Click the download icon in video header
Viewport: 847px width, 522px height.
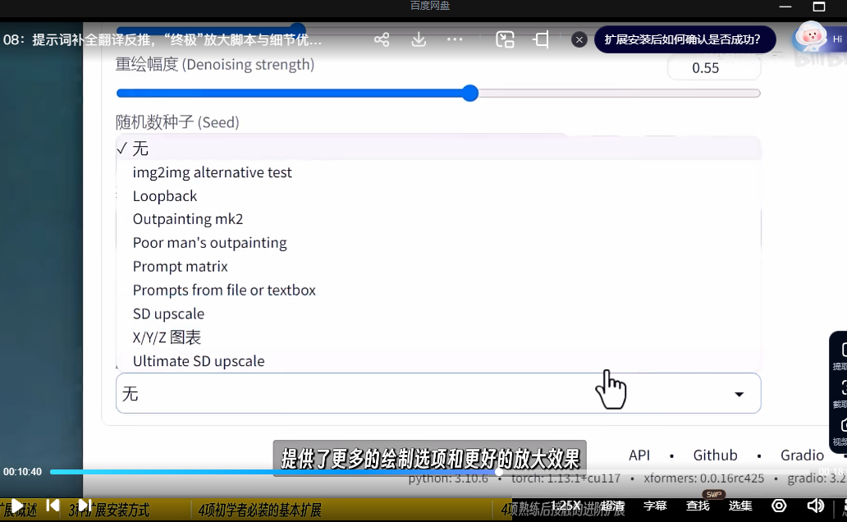click(x=419, y=39)
